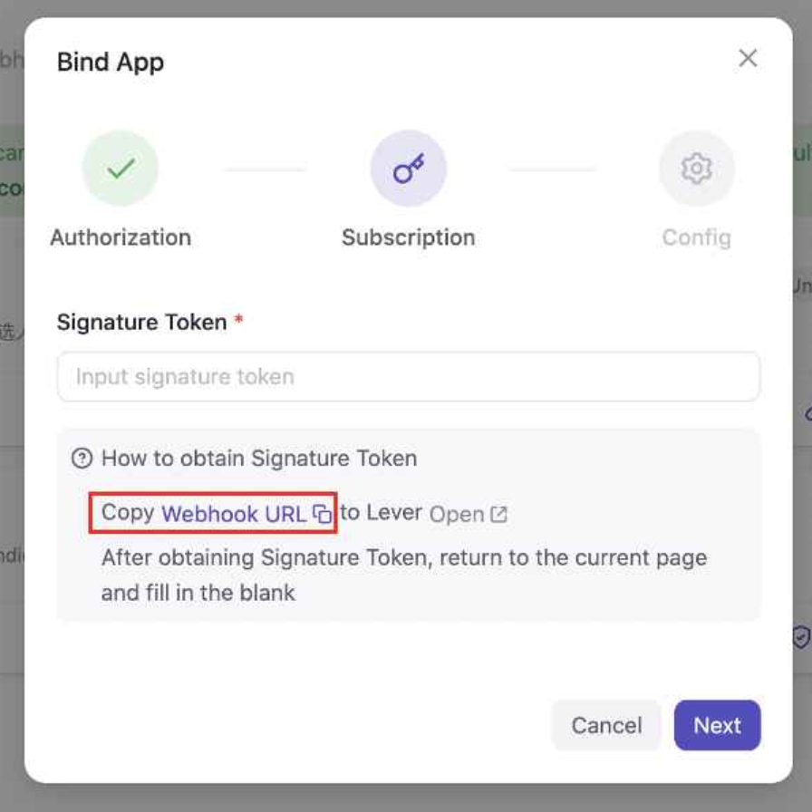Select the Config step label
812x812 pixels.
[696, 237]
